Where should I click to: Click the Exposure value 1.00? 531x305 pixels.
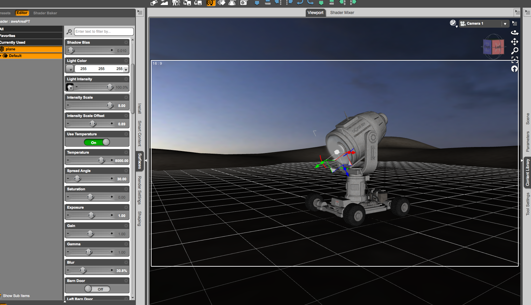pyautogui.click(x=122, y=216)
